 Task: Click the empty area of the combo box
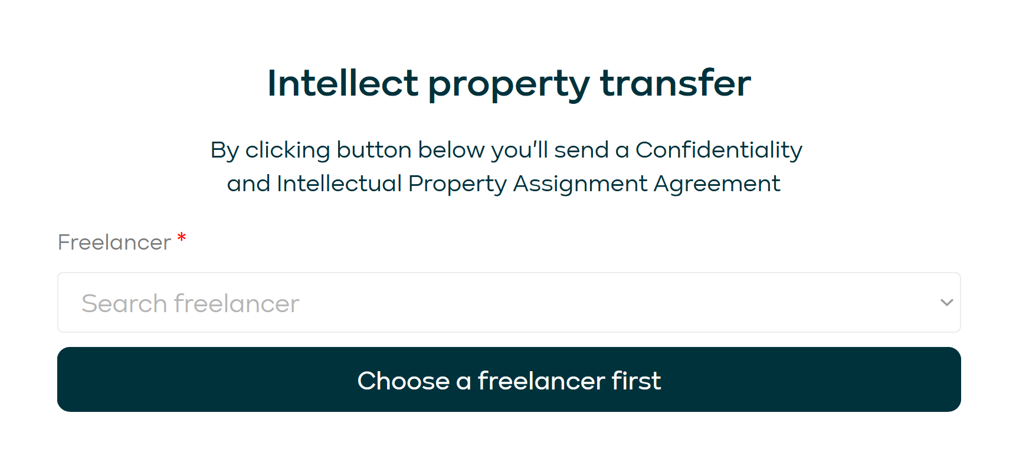click(590, 302)
